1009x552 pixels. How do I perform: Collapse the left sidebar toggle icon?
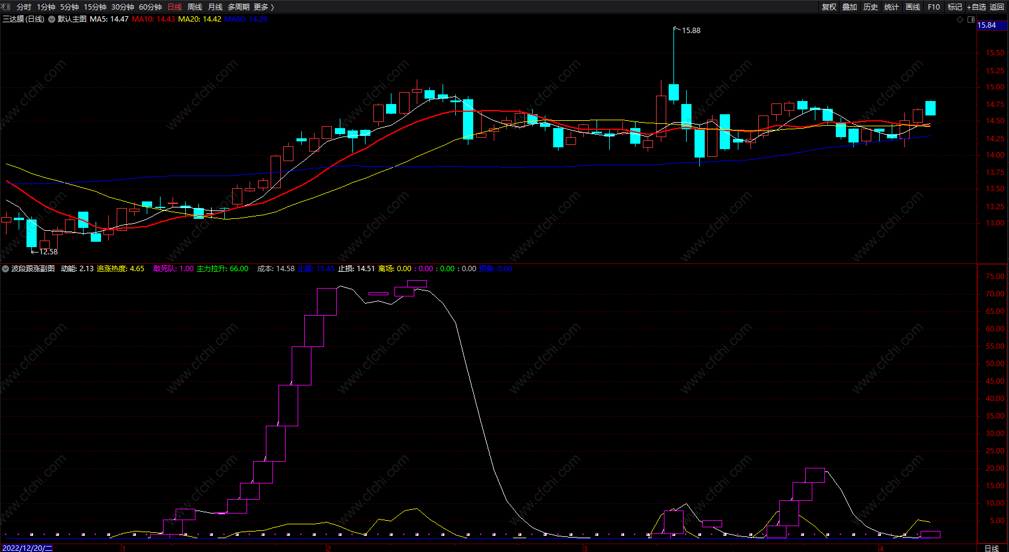(6, 7)
